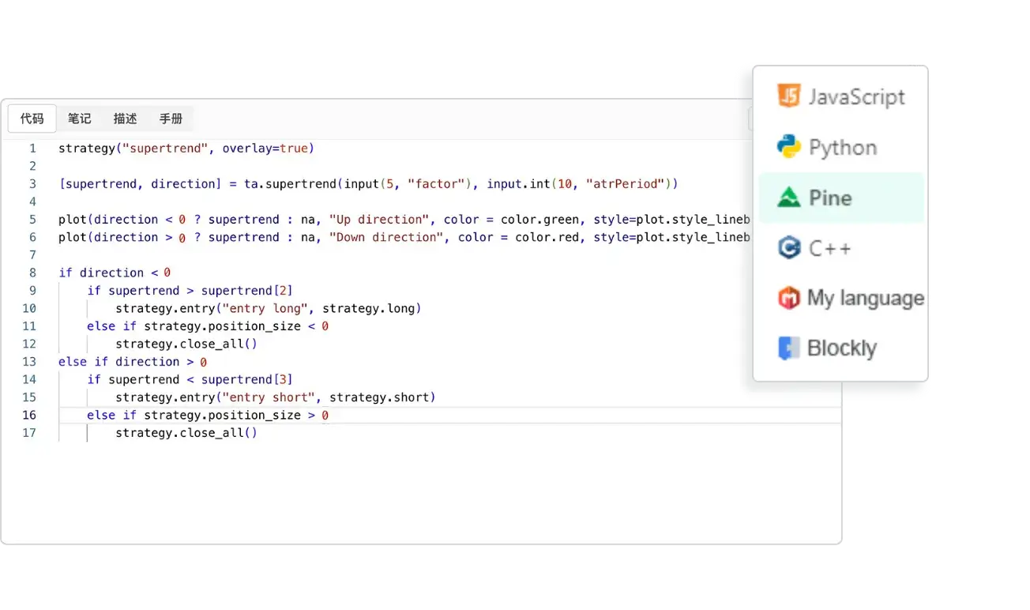1030x610 pixels.
Task: Click "Up direction" string in line 5
Action: coord(379,220)
